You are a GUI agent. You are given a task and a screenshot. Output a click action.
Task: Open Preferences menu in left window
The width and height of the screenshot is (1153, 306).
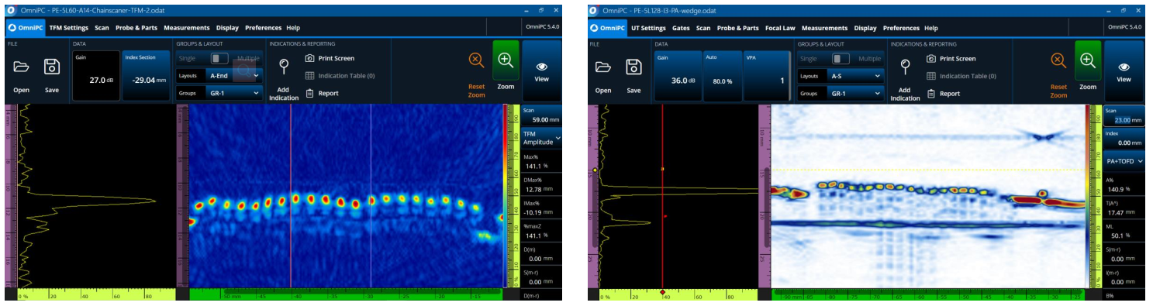[264, 28]
